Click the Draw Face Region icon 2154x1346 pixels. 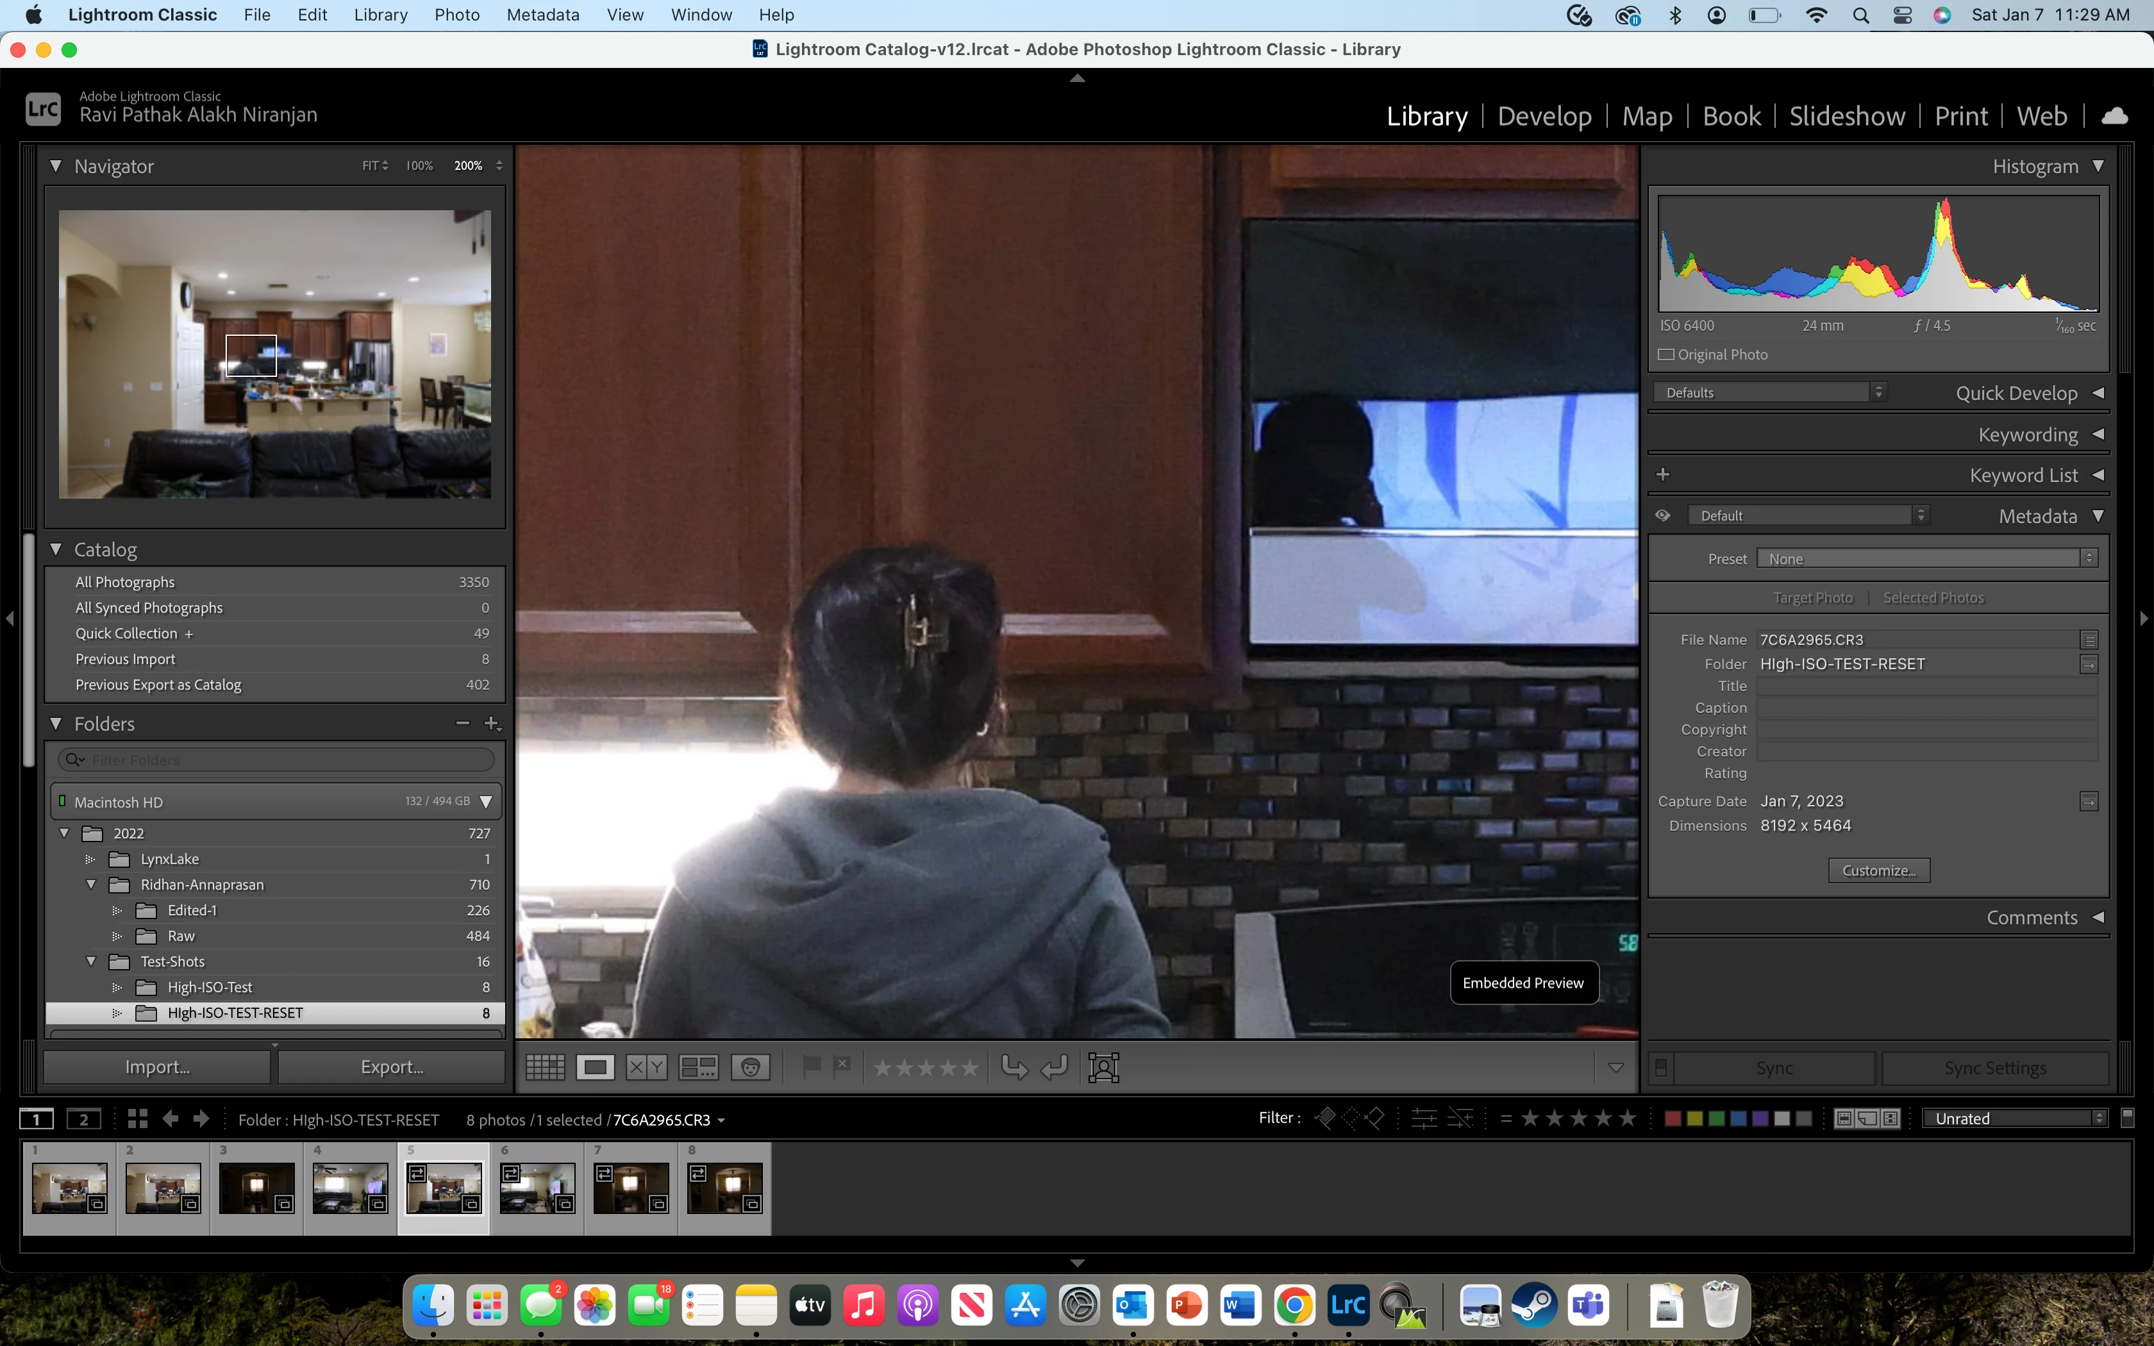[1103, 1067]
